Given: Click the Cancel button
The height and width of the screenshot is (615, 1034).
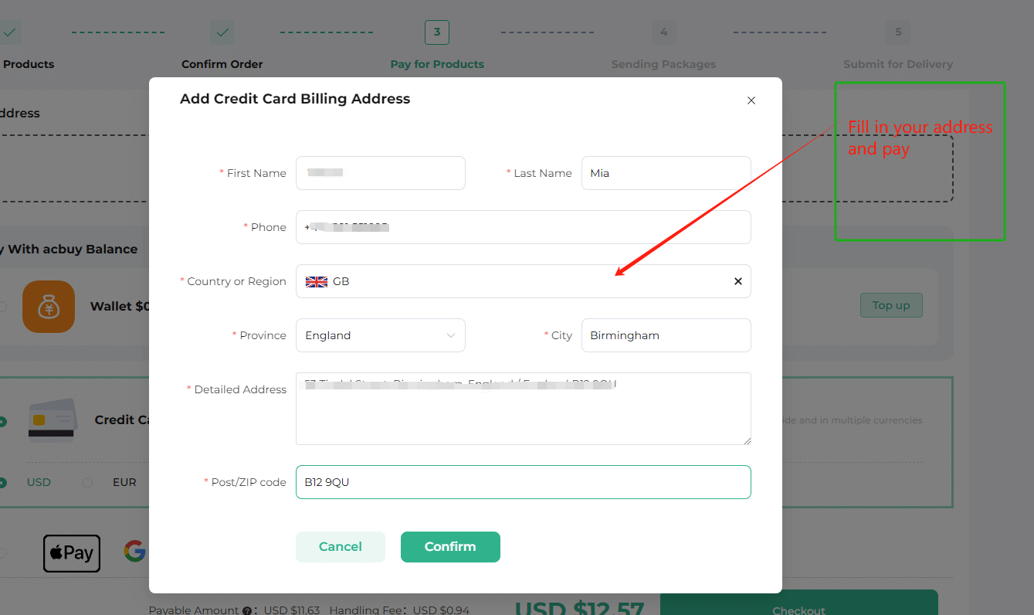Looking at the screenshot, I should pos(341,547).
